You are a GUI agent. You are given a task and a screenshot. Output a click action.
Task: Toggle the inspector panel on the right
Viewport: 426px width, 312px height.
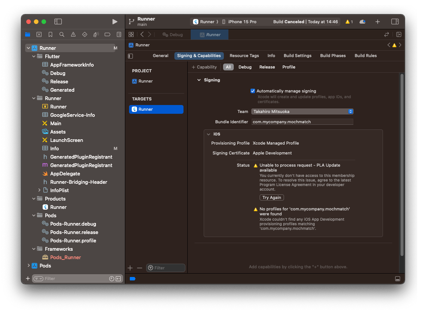pyautogui.click(x=395, y=21)
